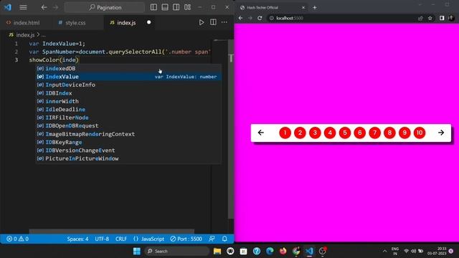Choose PictureInPictureWindow from suggestions
Screen dimensions: 459x258
pos(128,158)
